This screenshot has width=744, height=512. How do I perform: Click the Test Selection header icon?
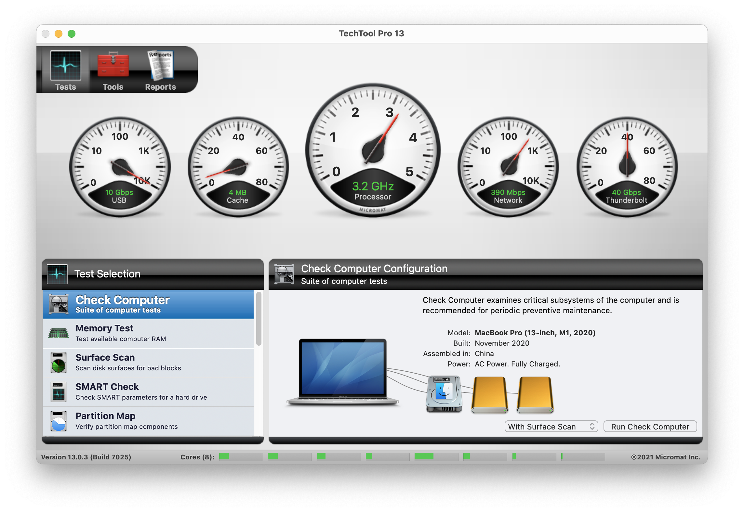point(57,274)
